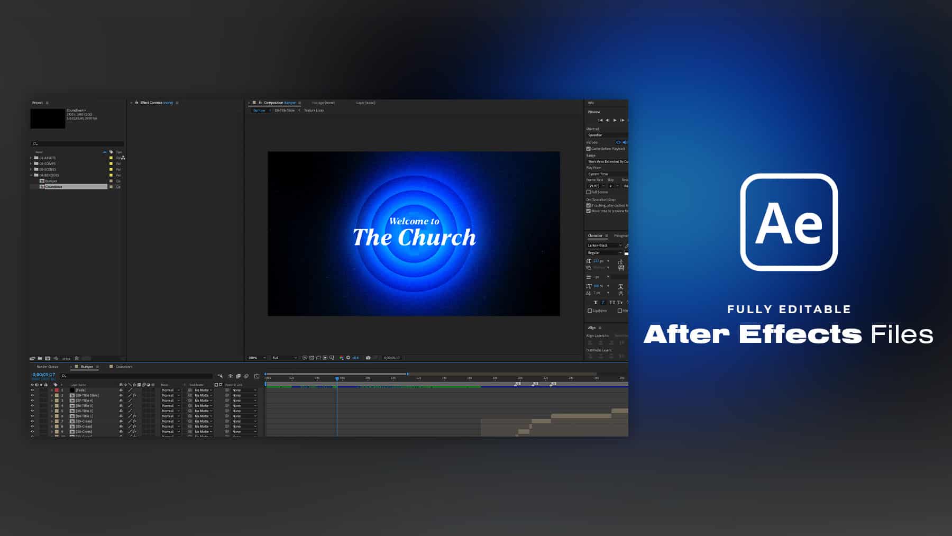Hide layer 2 [08-Title Slide] eye icon
Viewport: 952px width, 536px height.
32,395
